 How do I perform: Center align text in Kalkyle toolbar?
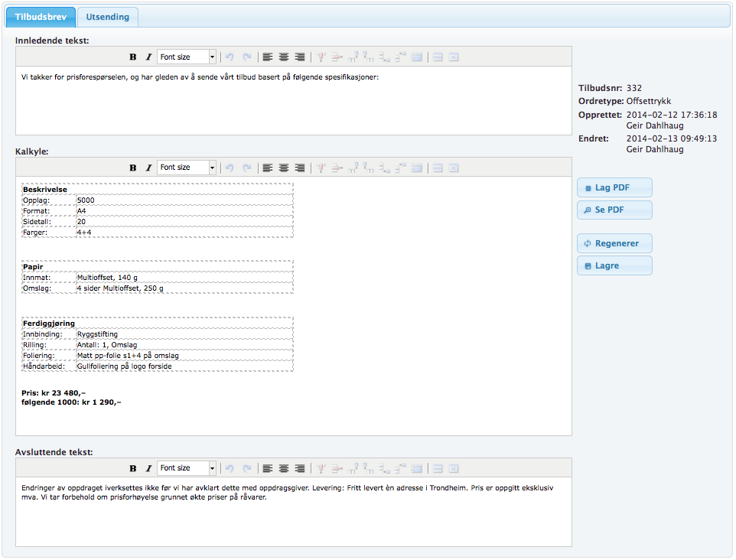pos(284,168)
